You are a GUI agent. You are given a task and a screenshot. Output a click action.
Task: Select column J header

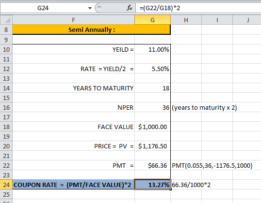(247, 20)
